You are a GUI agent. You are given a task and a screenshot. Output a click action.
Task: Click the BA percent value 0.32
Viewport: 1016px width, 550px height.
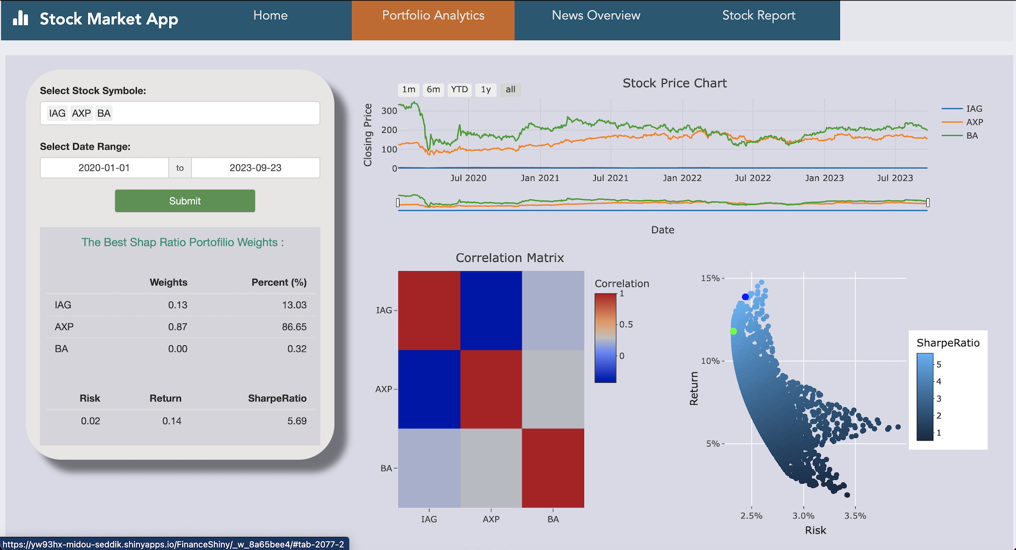pos(297,349)
